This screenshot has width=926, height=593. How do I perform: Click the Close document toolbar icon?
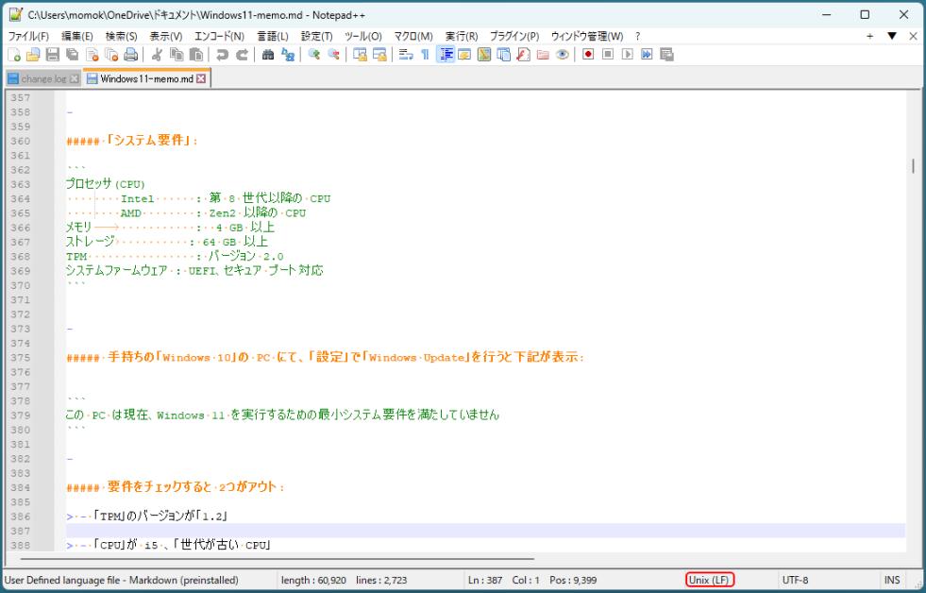93,55
